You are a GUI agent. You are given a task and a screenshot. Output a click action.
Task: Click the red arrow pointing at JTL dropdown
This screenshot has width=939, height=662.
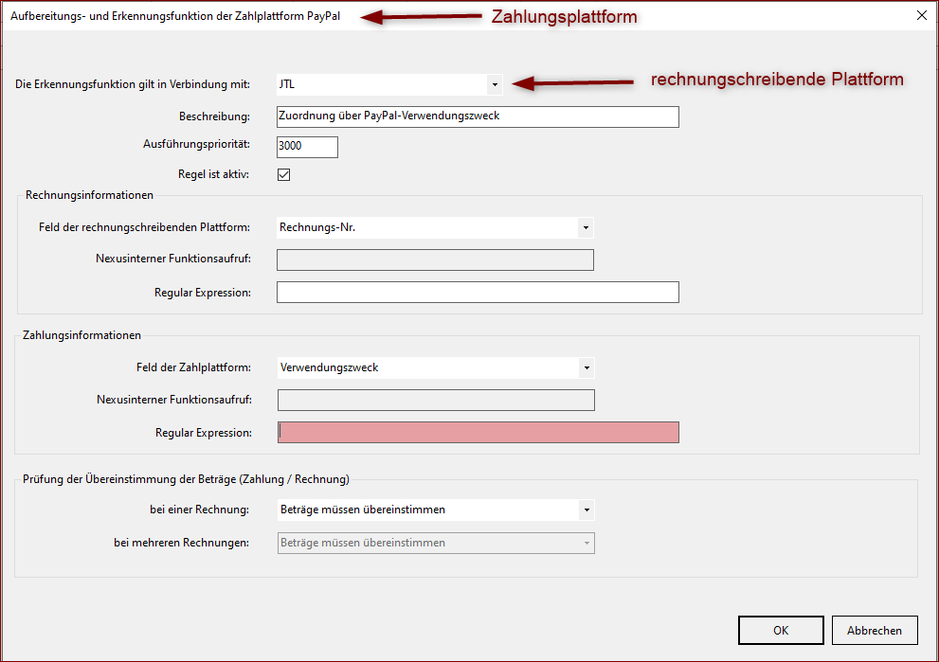(x=573, y=83)
